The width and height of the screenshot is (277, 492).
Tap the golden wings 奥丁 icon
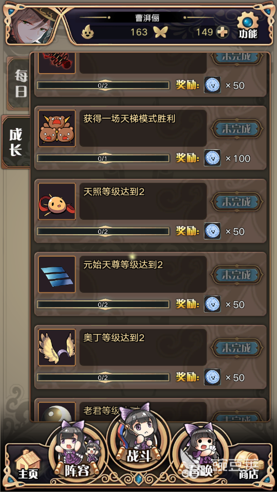click(x=57, y=347)
